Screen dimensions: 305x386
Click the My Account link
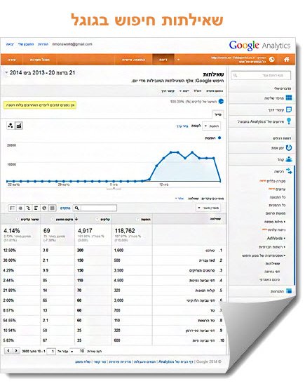tap(26, 44)
